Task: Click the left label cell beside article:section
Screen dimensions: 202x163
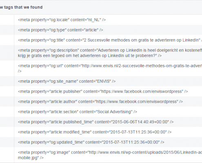Action: [x=7, y=112]
